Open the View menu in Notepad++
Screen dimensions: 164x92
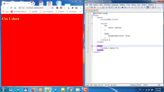pyautogui.click(x=101, y=5)
